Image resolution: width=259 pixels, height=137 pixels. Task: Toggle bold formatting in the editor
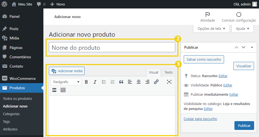tap(86, 82)
